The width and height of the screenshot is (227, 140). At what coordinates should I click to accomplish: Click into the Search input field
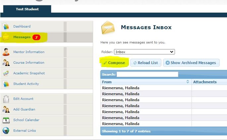pos(147,74)
